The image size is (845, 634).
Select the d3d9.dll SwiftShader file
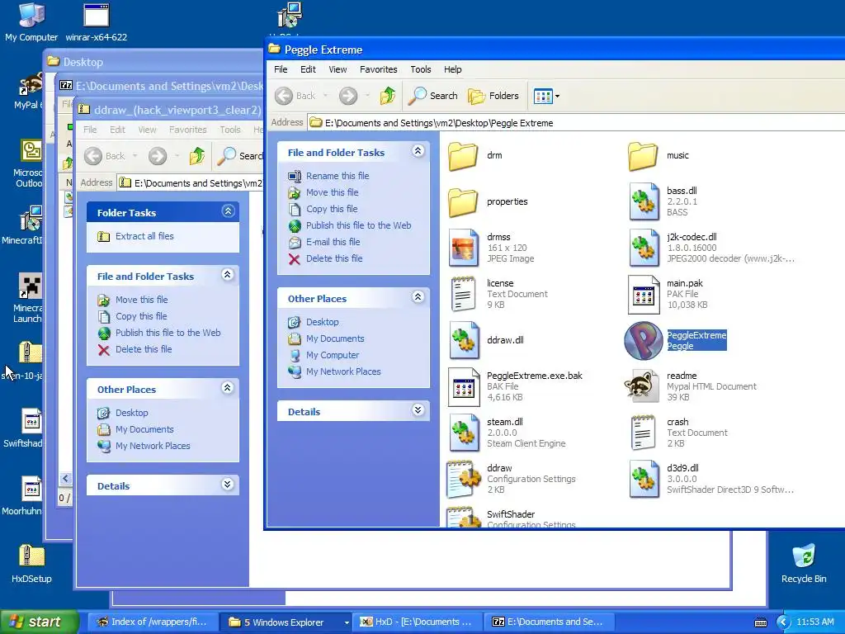point(644,480)
